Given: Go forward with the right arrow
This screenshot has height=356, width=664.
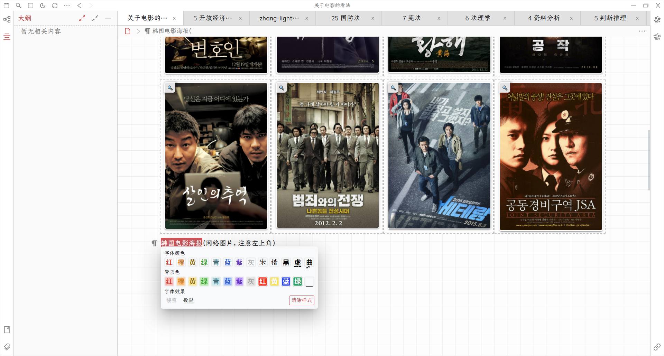Looking at the screenshot, I should point(91,6).
